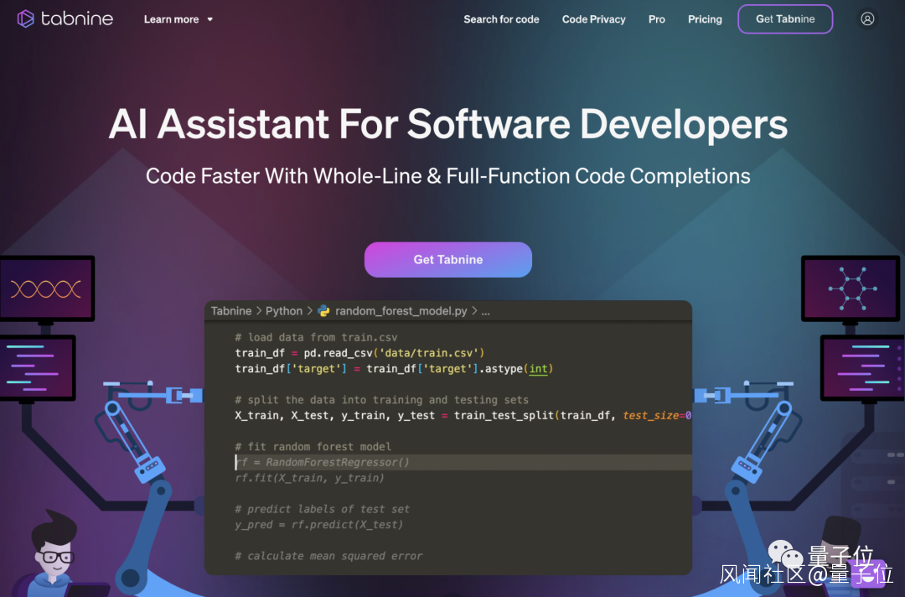Click the '# calculate mean squared error' comment

328,555
